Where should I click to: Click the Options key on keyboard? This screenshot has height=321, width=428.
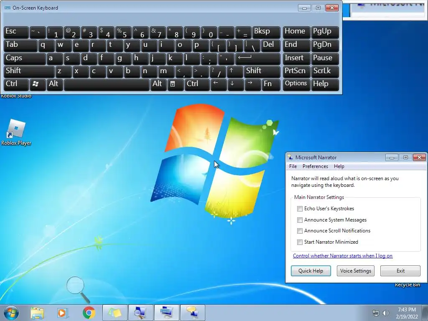click(296, 84)
